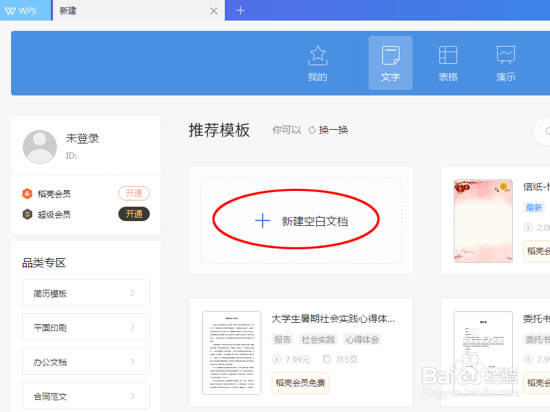Open 大学生暑期社会实践心得体 template title
This screenshot has height=412, width=550.
pyautogui.click(x=333, y=319)
